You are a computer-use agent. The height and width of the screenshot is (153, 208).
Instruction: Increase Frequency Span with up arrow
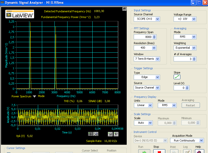coord(154,36)
